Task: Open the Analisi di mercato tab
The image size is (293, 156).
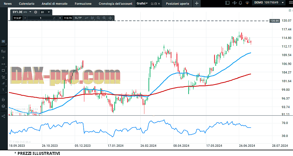Action: pyautogui.click(x=54, y=4)
